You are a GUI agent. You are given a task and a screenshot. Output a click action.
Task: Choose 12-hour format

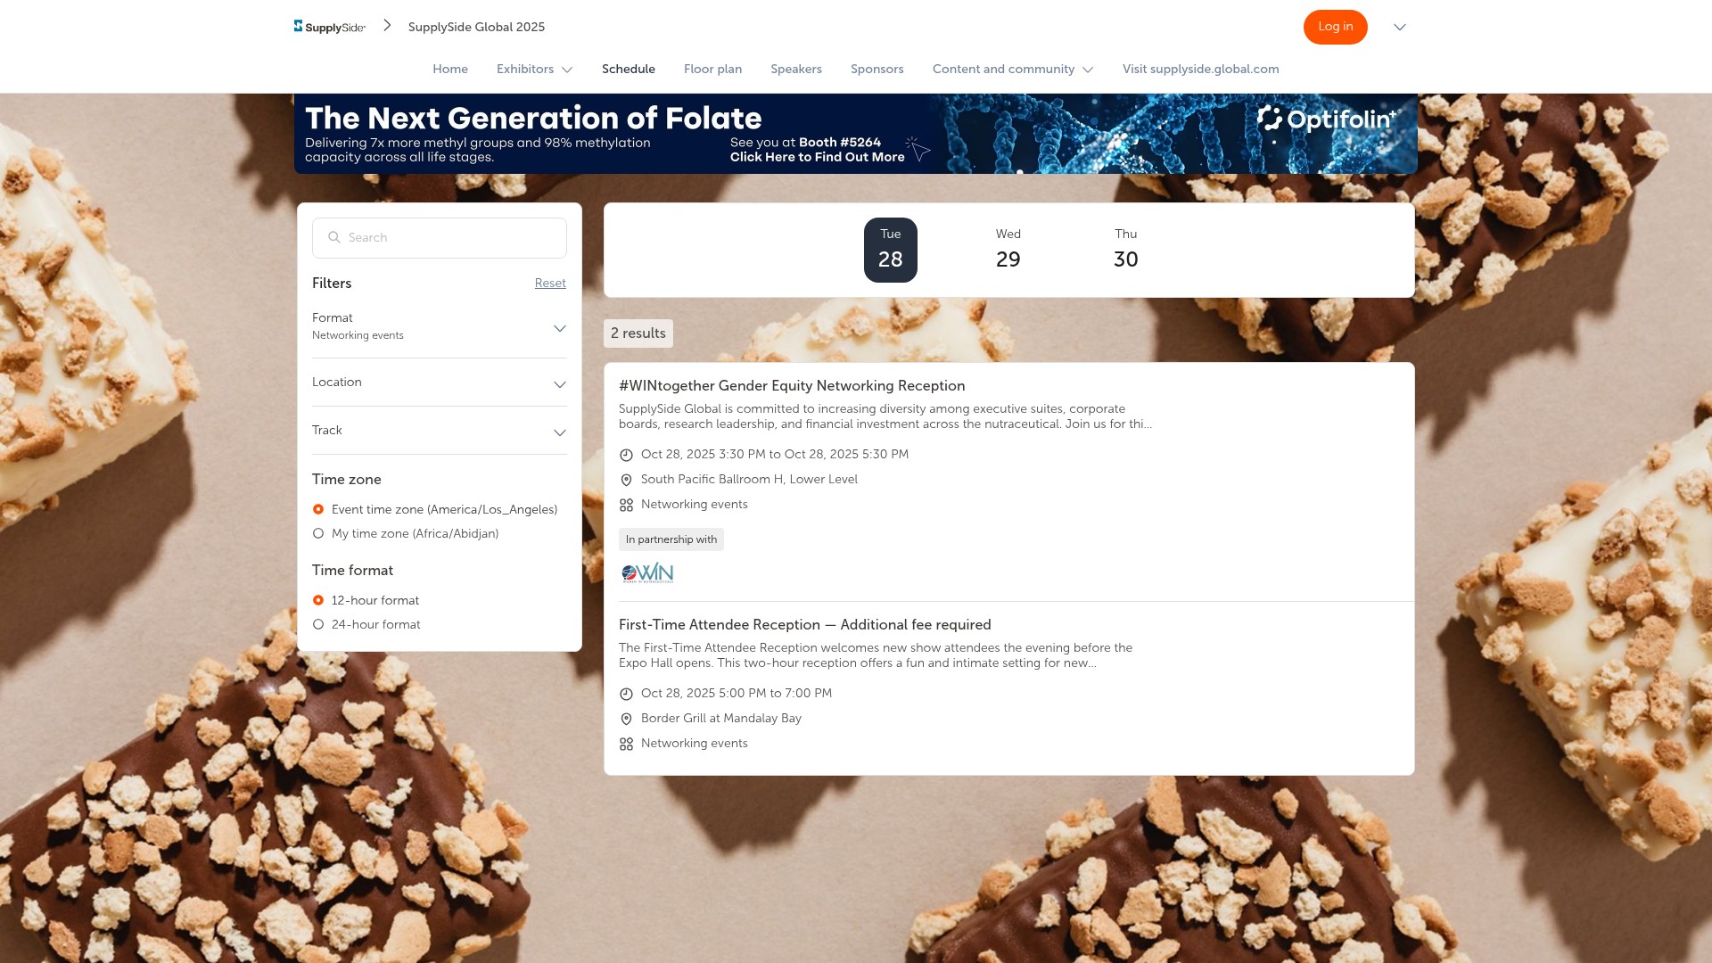pyautogui.click(x=318, y=600)
